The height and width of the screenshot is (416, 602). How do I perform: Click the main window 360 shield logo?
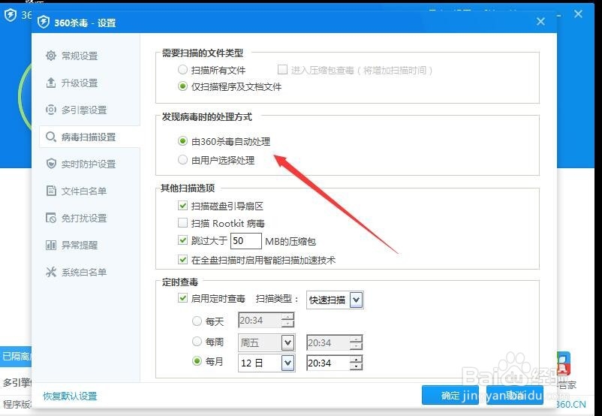click(x=10, y=15)
